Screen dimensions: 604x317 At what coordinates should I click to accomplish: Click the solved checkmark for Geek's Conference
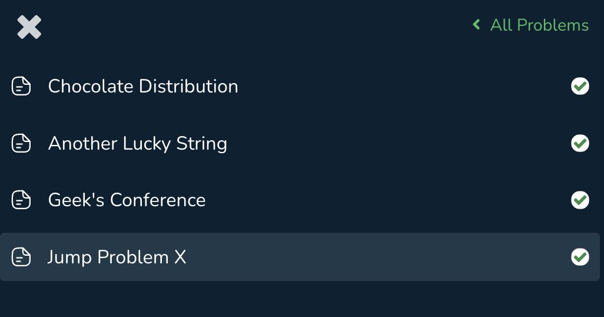pos(580,200)
